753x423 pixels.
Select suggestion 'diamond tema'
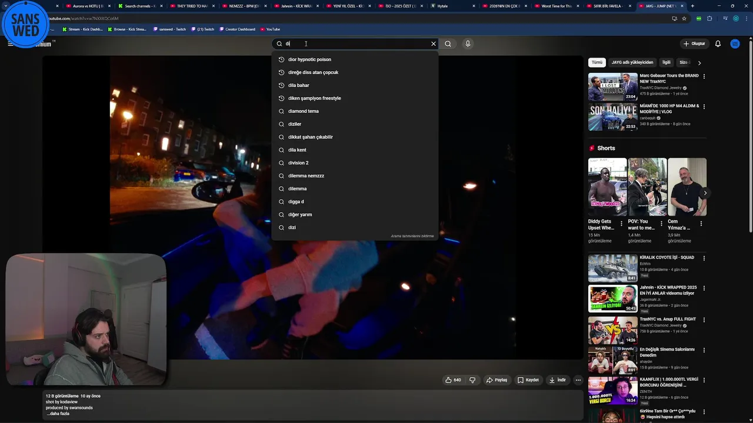tap(355, 111)
